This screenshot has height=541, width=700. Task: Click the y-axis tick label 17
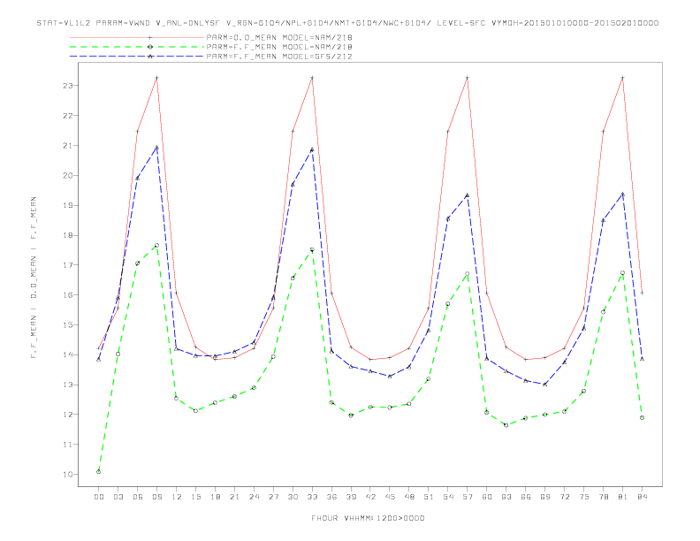68,264
